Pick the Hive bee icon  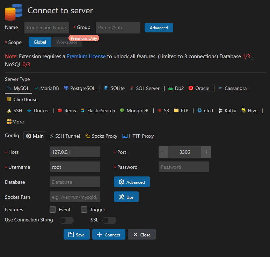click(x=243, y=110)
